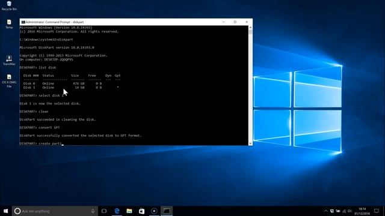This screenshot has height=216, width=385.
Task: Open the Windows Start menu
Action: (5, 211)
